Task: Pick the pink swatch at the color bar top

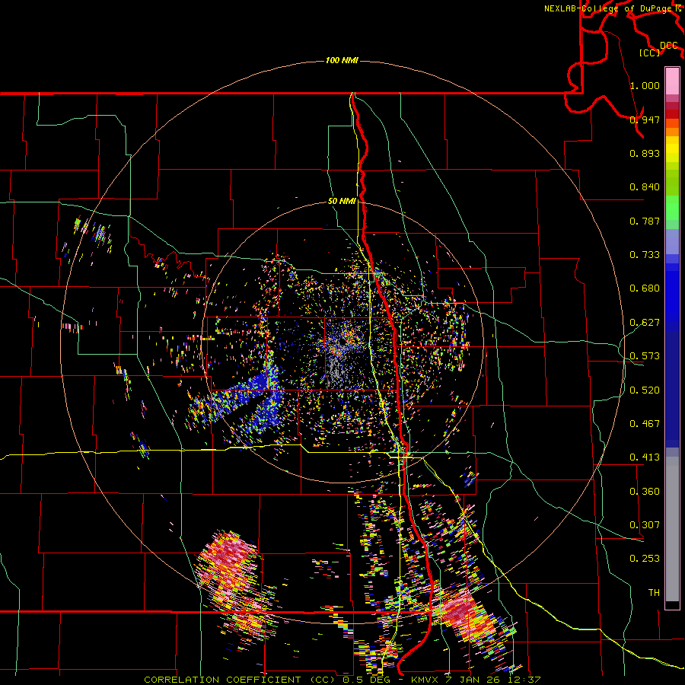Action: click(x=672, y=81)
